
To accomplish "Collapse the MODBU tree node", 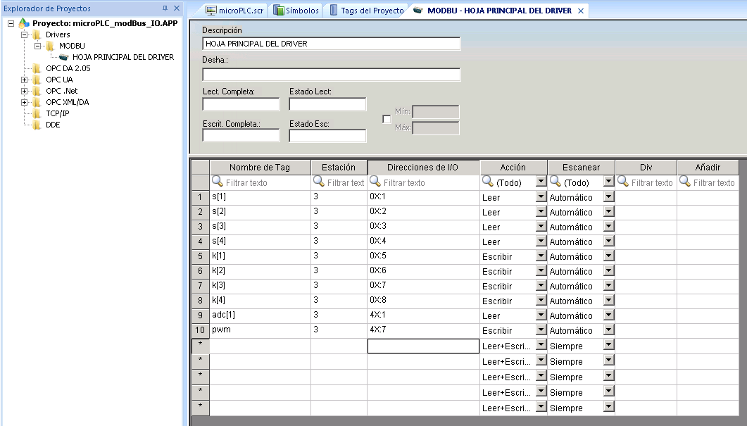I will click(x=37, y=46).
